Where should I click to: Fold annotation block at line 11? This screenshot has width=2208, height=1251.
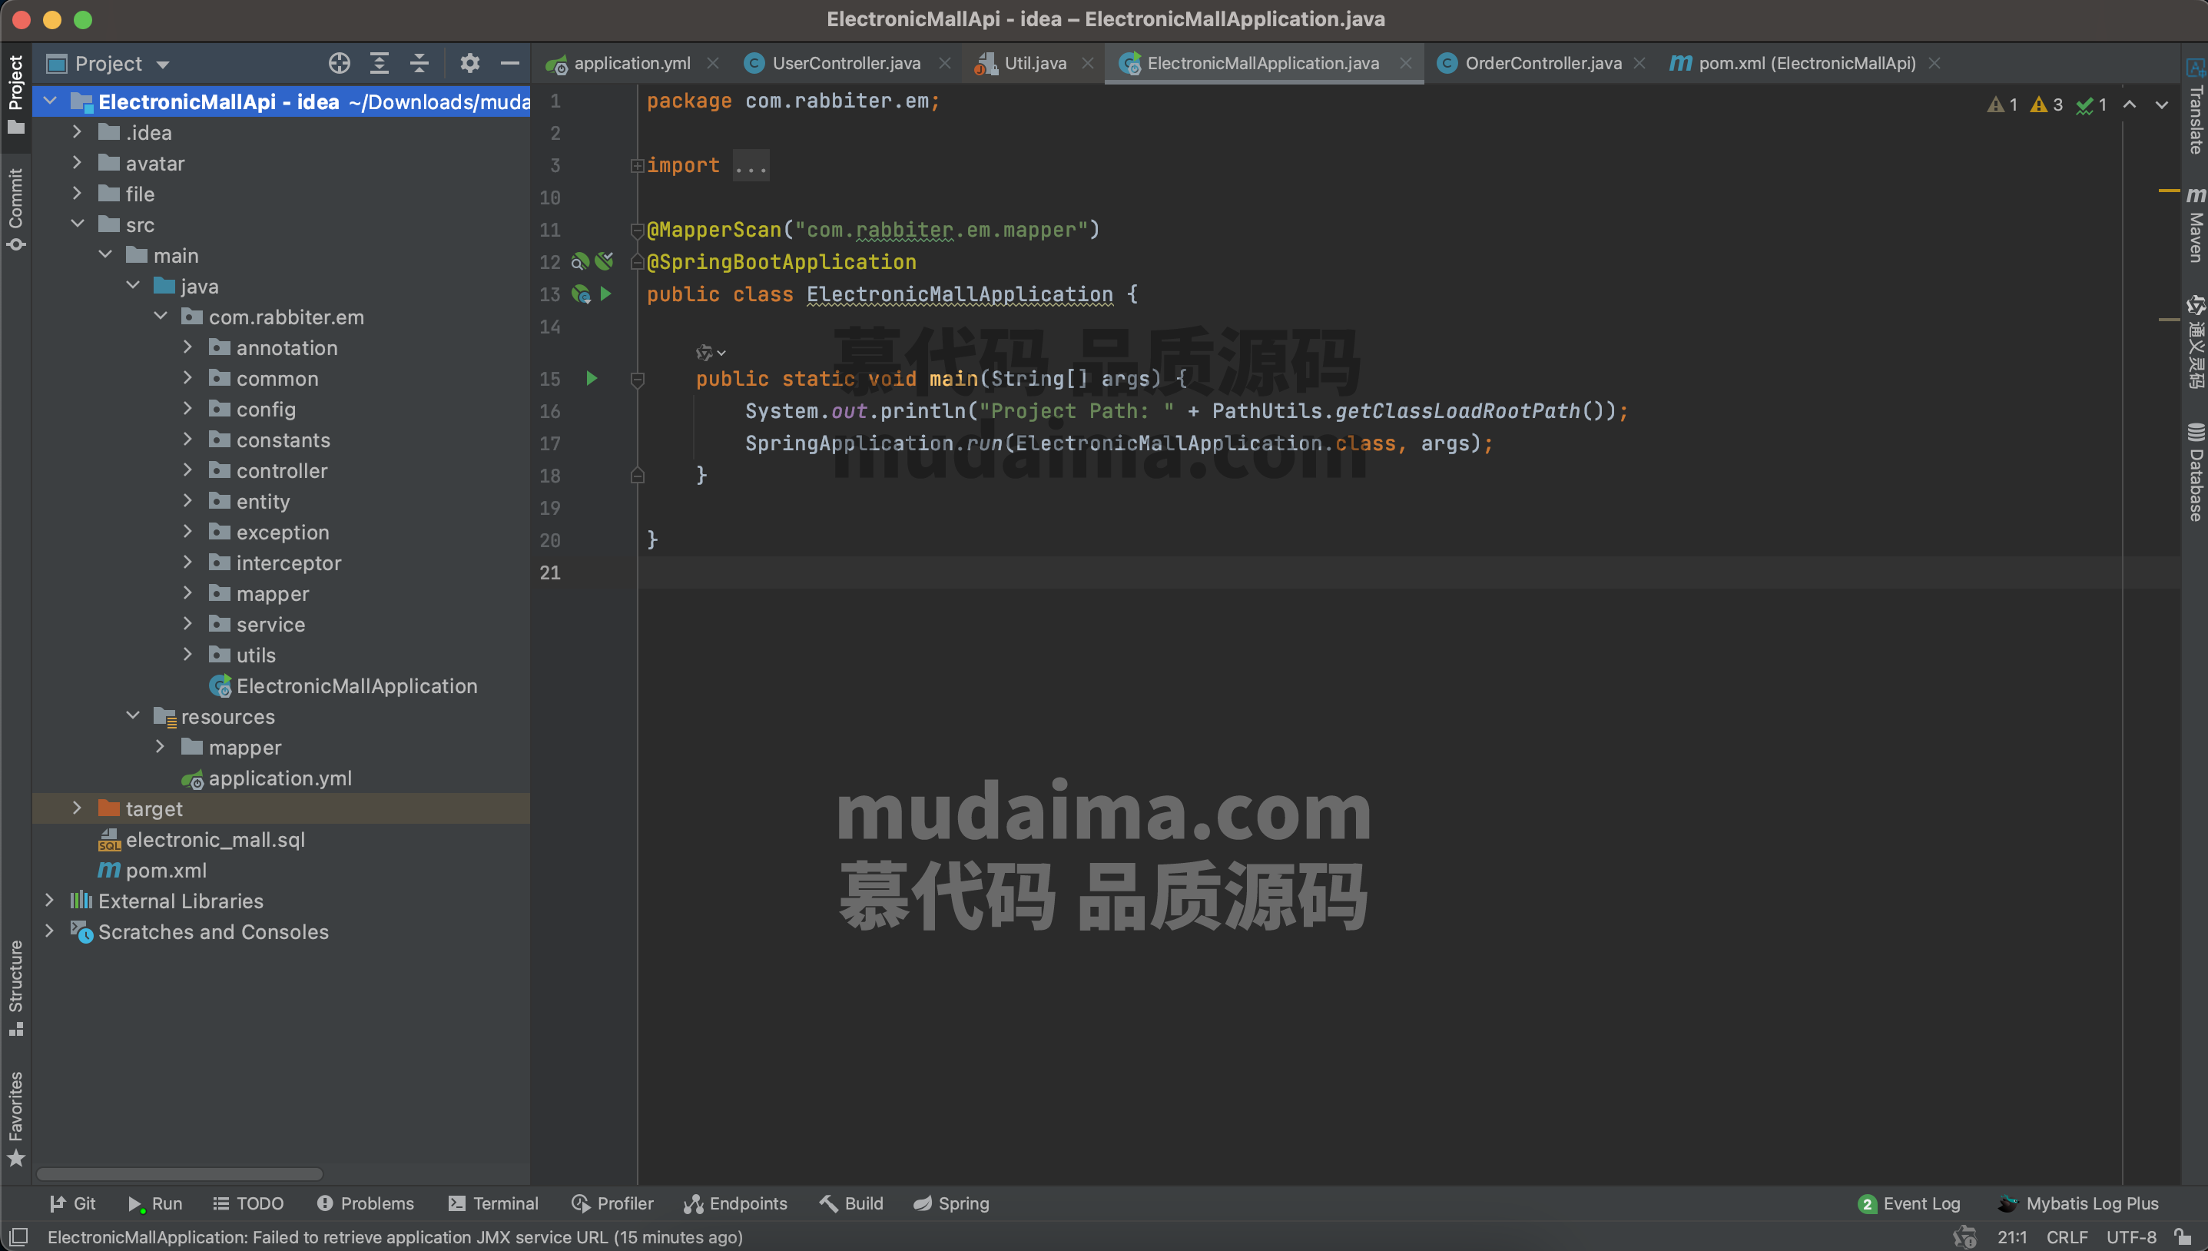(x=637, y=230)
